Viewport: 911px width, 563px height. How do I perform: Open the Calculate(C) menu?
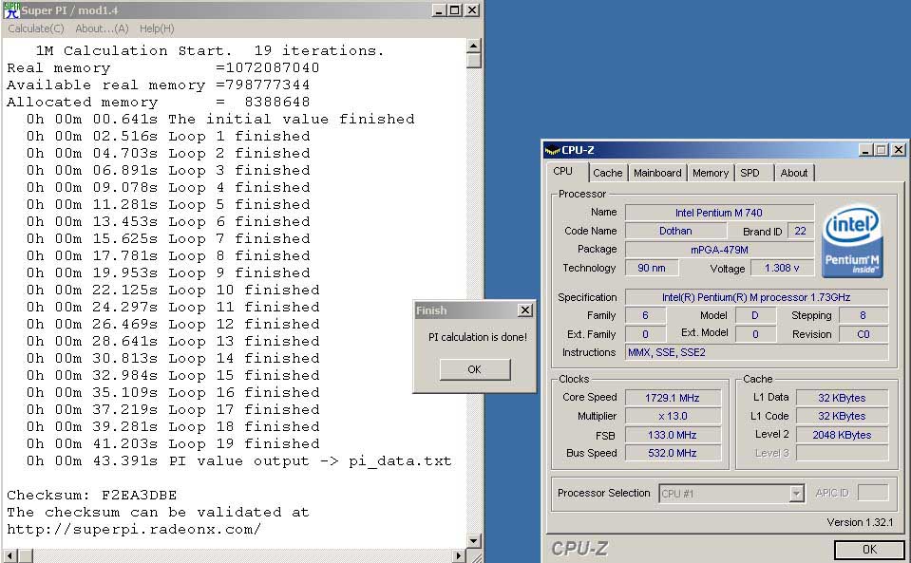(x=36, y=28)
